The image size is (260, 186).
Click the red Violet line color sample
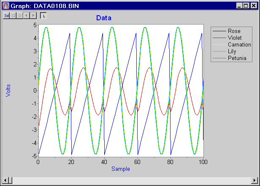tap(219, 38)
